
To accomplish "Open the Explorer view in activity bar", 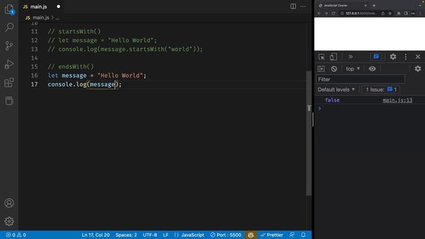I will tap(9, 9).
